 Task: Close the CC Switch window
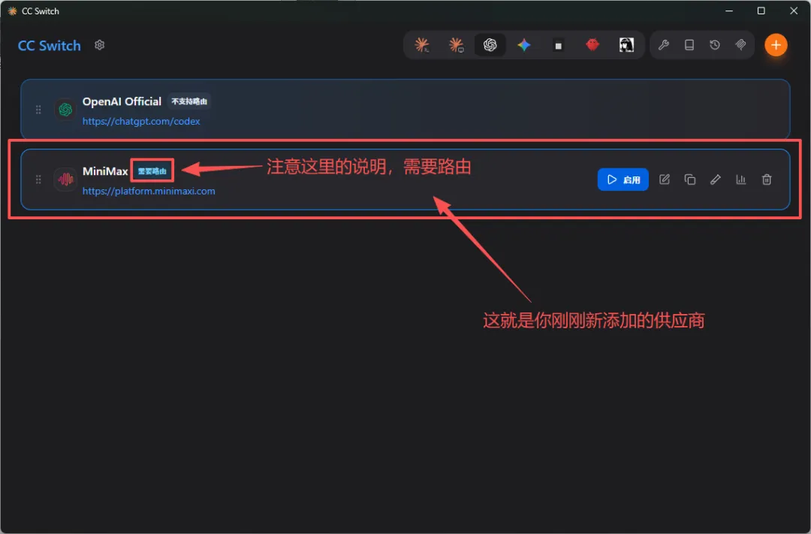[x=794, y=11]
